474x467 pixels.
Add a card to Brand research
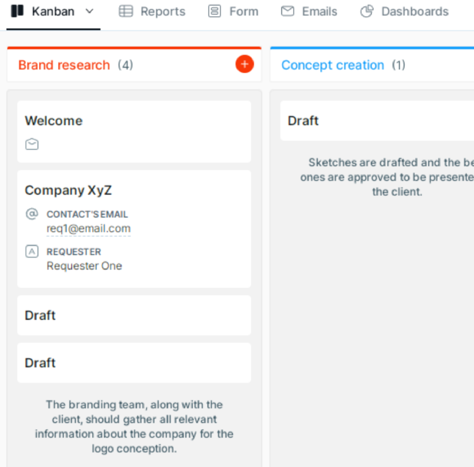(245, 64)
